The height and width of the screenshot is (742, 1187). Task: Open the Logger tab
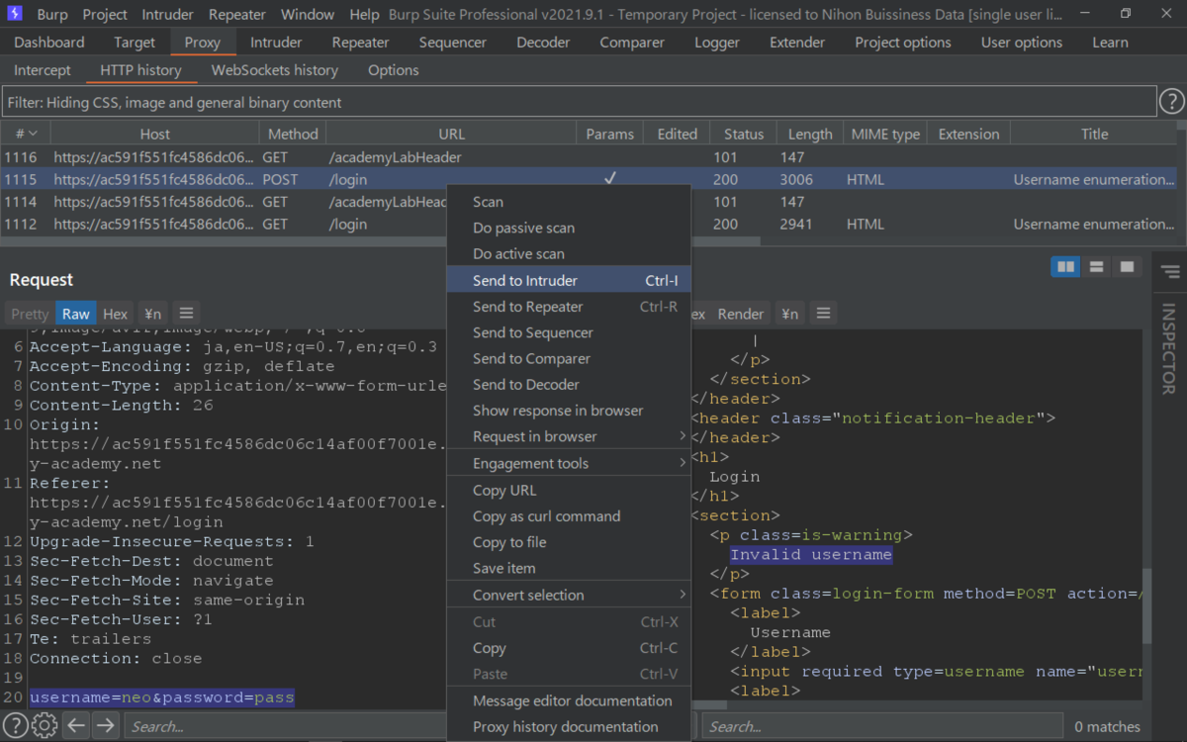pos(717,43)
